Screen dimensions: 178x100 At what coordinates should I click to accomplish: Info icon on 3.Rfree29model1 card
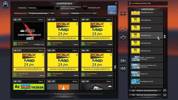pyautogui.click(x=19, y=51)
